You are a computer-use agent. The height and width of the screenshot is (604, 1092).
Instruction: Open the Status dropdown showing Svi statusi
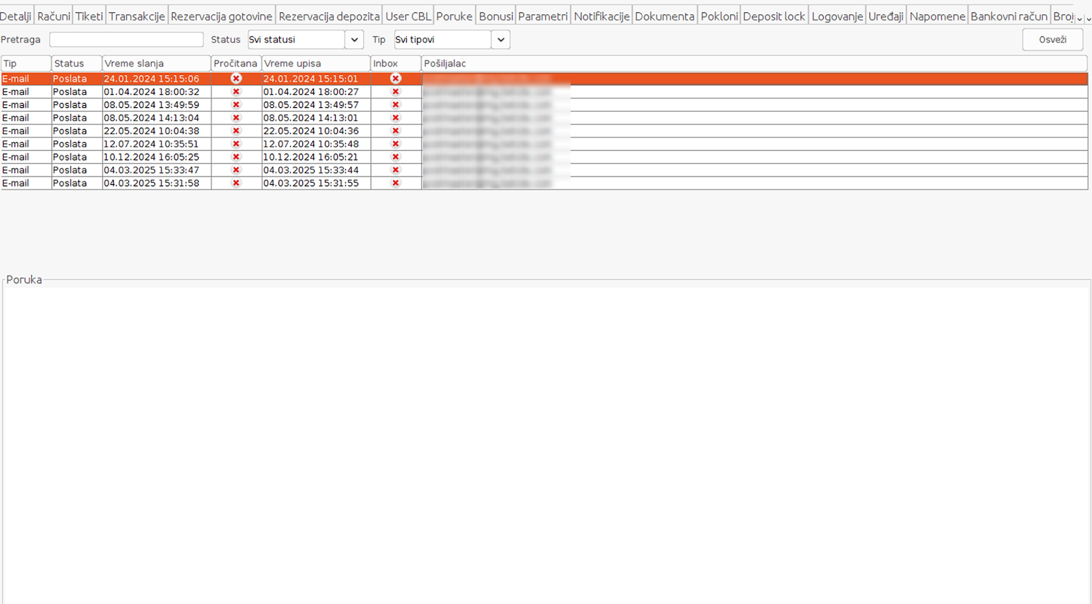click(x=305, y=40)
